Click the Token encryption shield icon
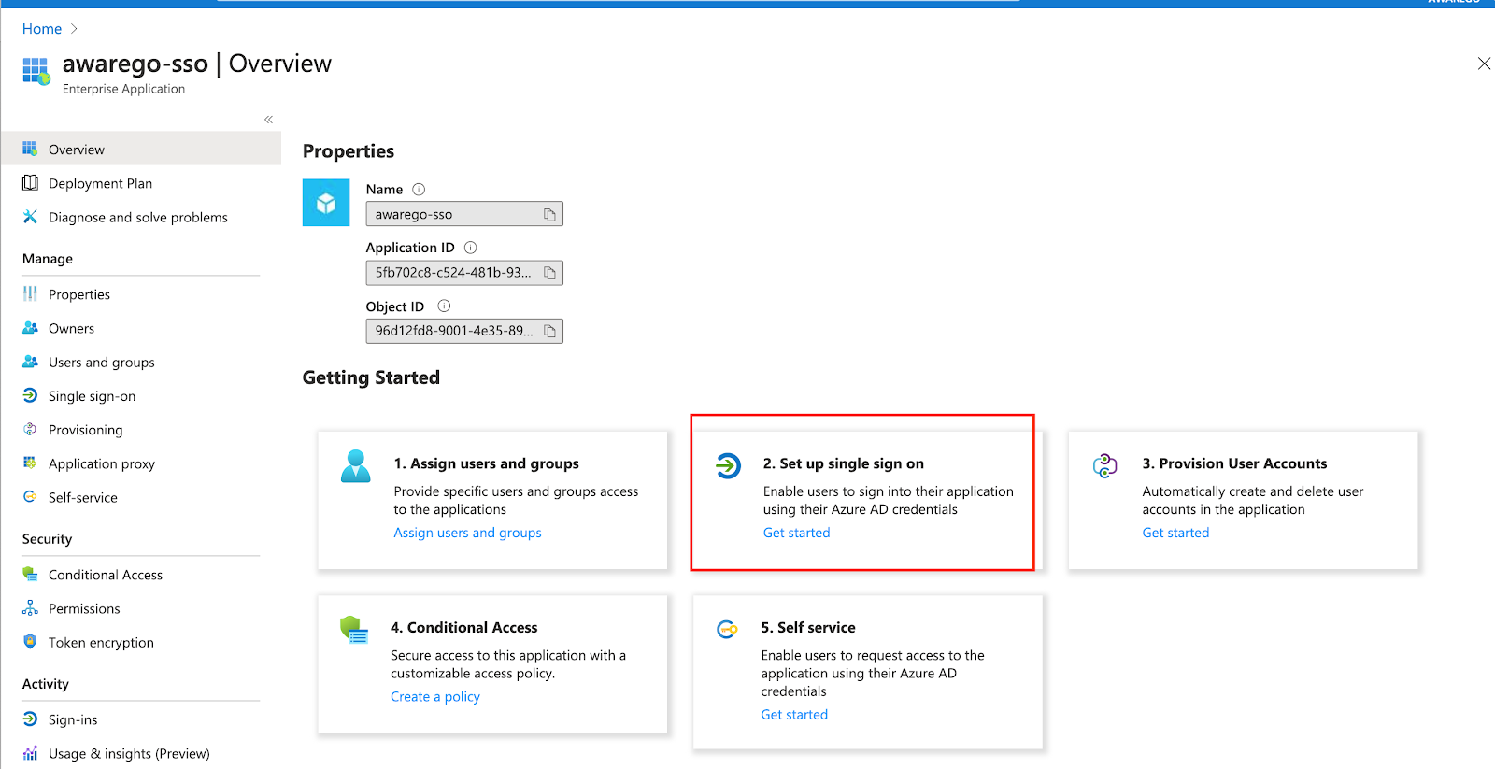This screenshot has height=769, width=1495. [x=30, y=642]
